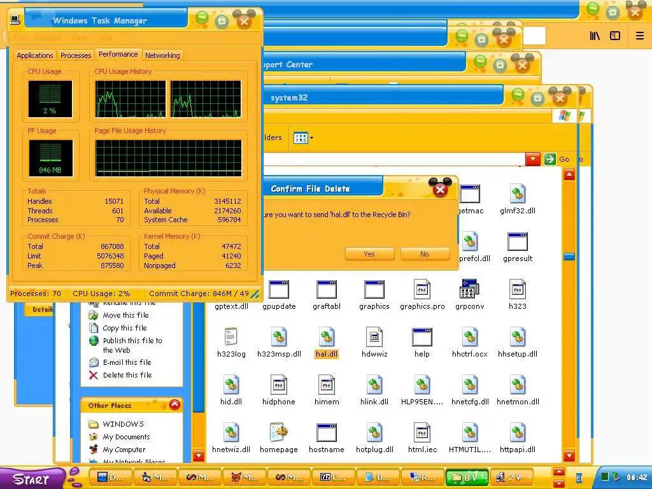652x489 pixels.
Task: Open the browser library icon
Action: [595, 36]
